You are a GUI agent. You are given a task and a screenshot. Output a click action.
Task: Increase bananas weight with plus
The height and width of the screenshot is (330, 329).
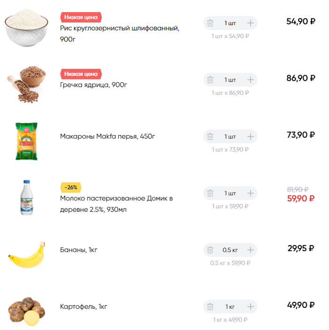pyautogui.click(x=251, y=250)
